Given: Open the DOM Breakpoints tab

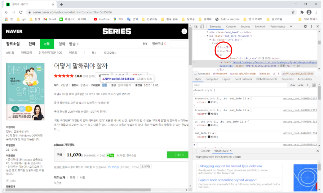Looking at the screenshot, I should [x=267, y=79].
